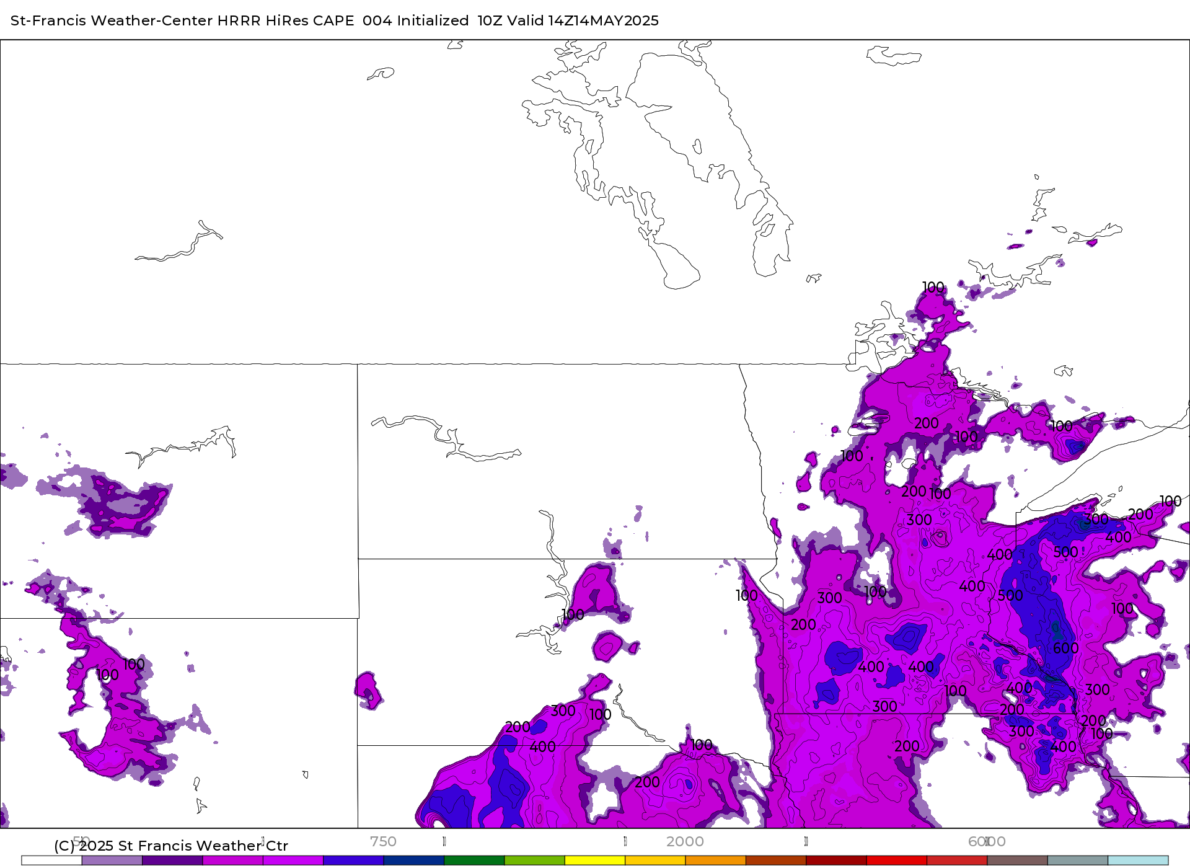The width and height of the screenshot is (1190, 868).
Task: Click the taupe brown-gray colorbar swatch
Action: 1018,861
